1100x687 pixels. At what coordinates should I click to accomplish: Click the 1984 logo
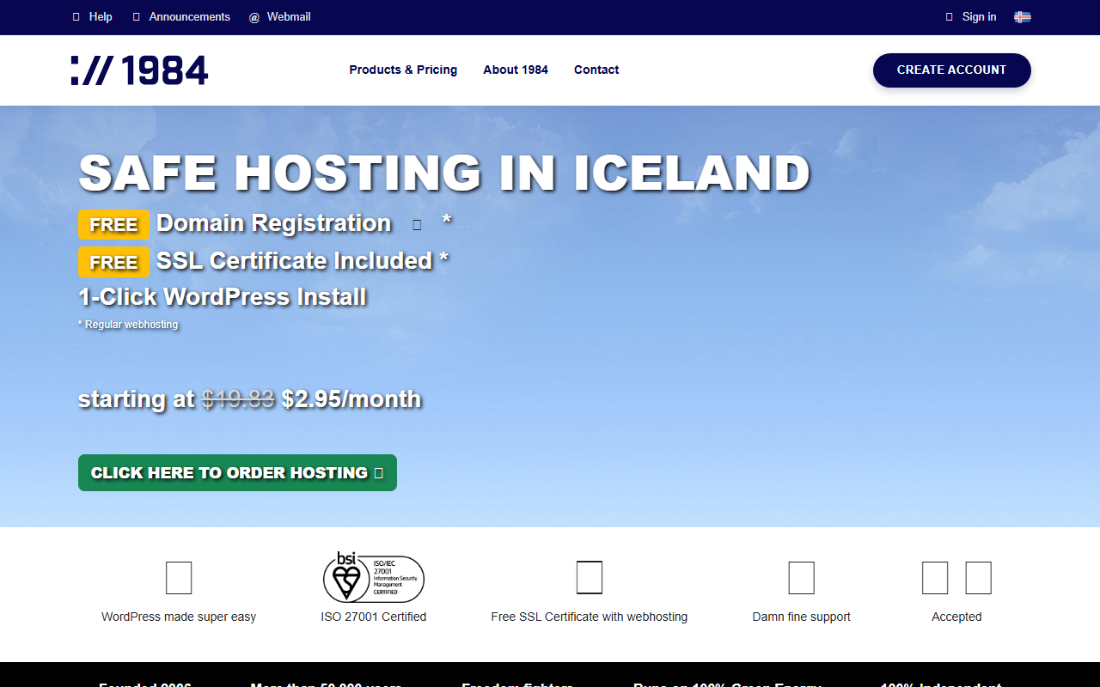coord(139,70)
